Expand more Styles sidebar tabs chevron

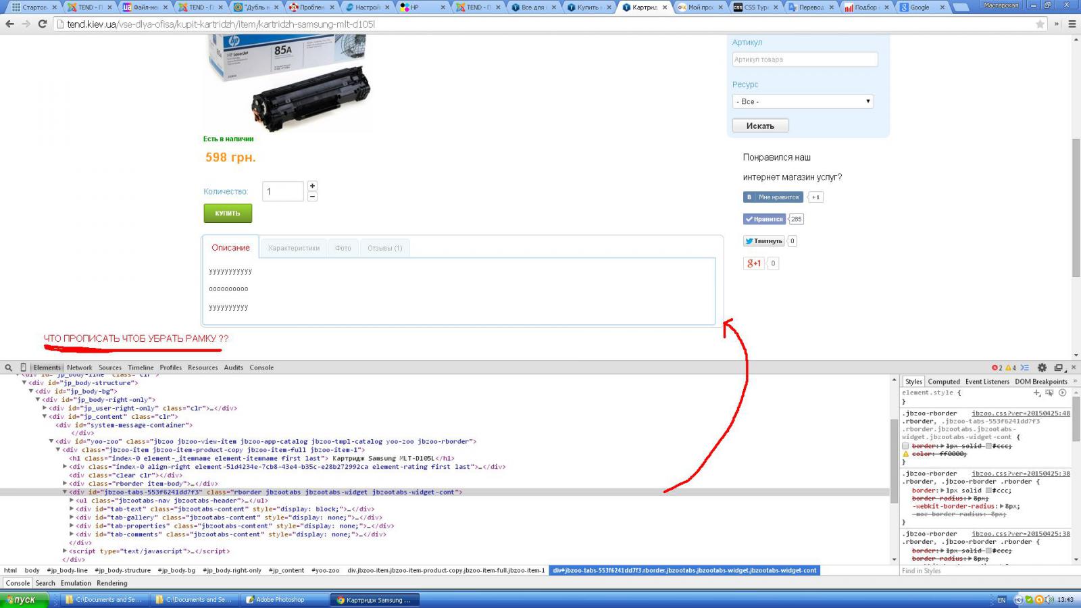1074,382
